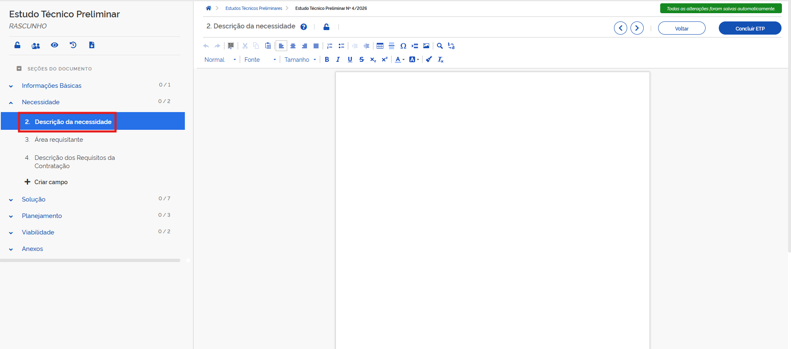This screenshot has height=349, width=791.
Task: Open the Normal paragraph style dropdown
Action: click(x=220, y=60)
